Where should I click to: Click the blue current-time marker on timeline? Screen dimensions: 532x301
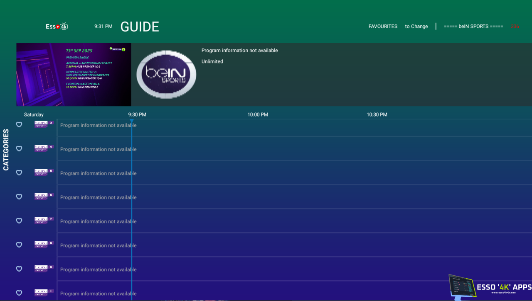pyautogui.click(x=131, y=121)
